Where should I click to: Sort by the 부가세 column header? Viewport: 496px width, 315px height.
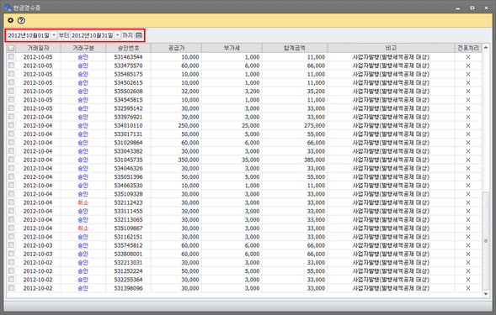click(x=232, y=48)
